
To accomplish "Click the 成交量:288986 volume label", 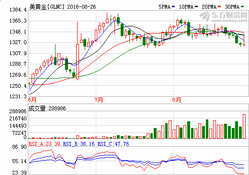I will click(x=47, y=108).
